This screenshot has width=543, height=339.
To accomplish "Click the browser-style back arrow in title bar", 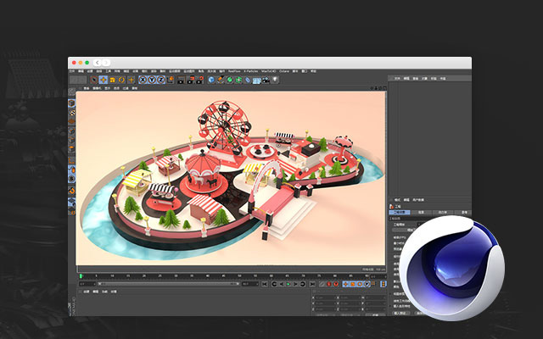I will click(98, 63).
